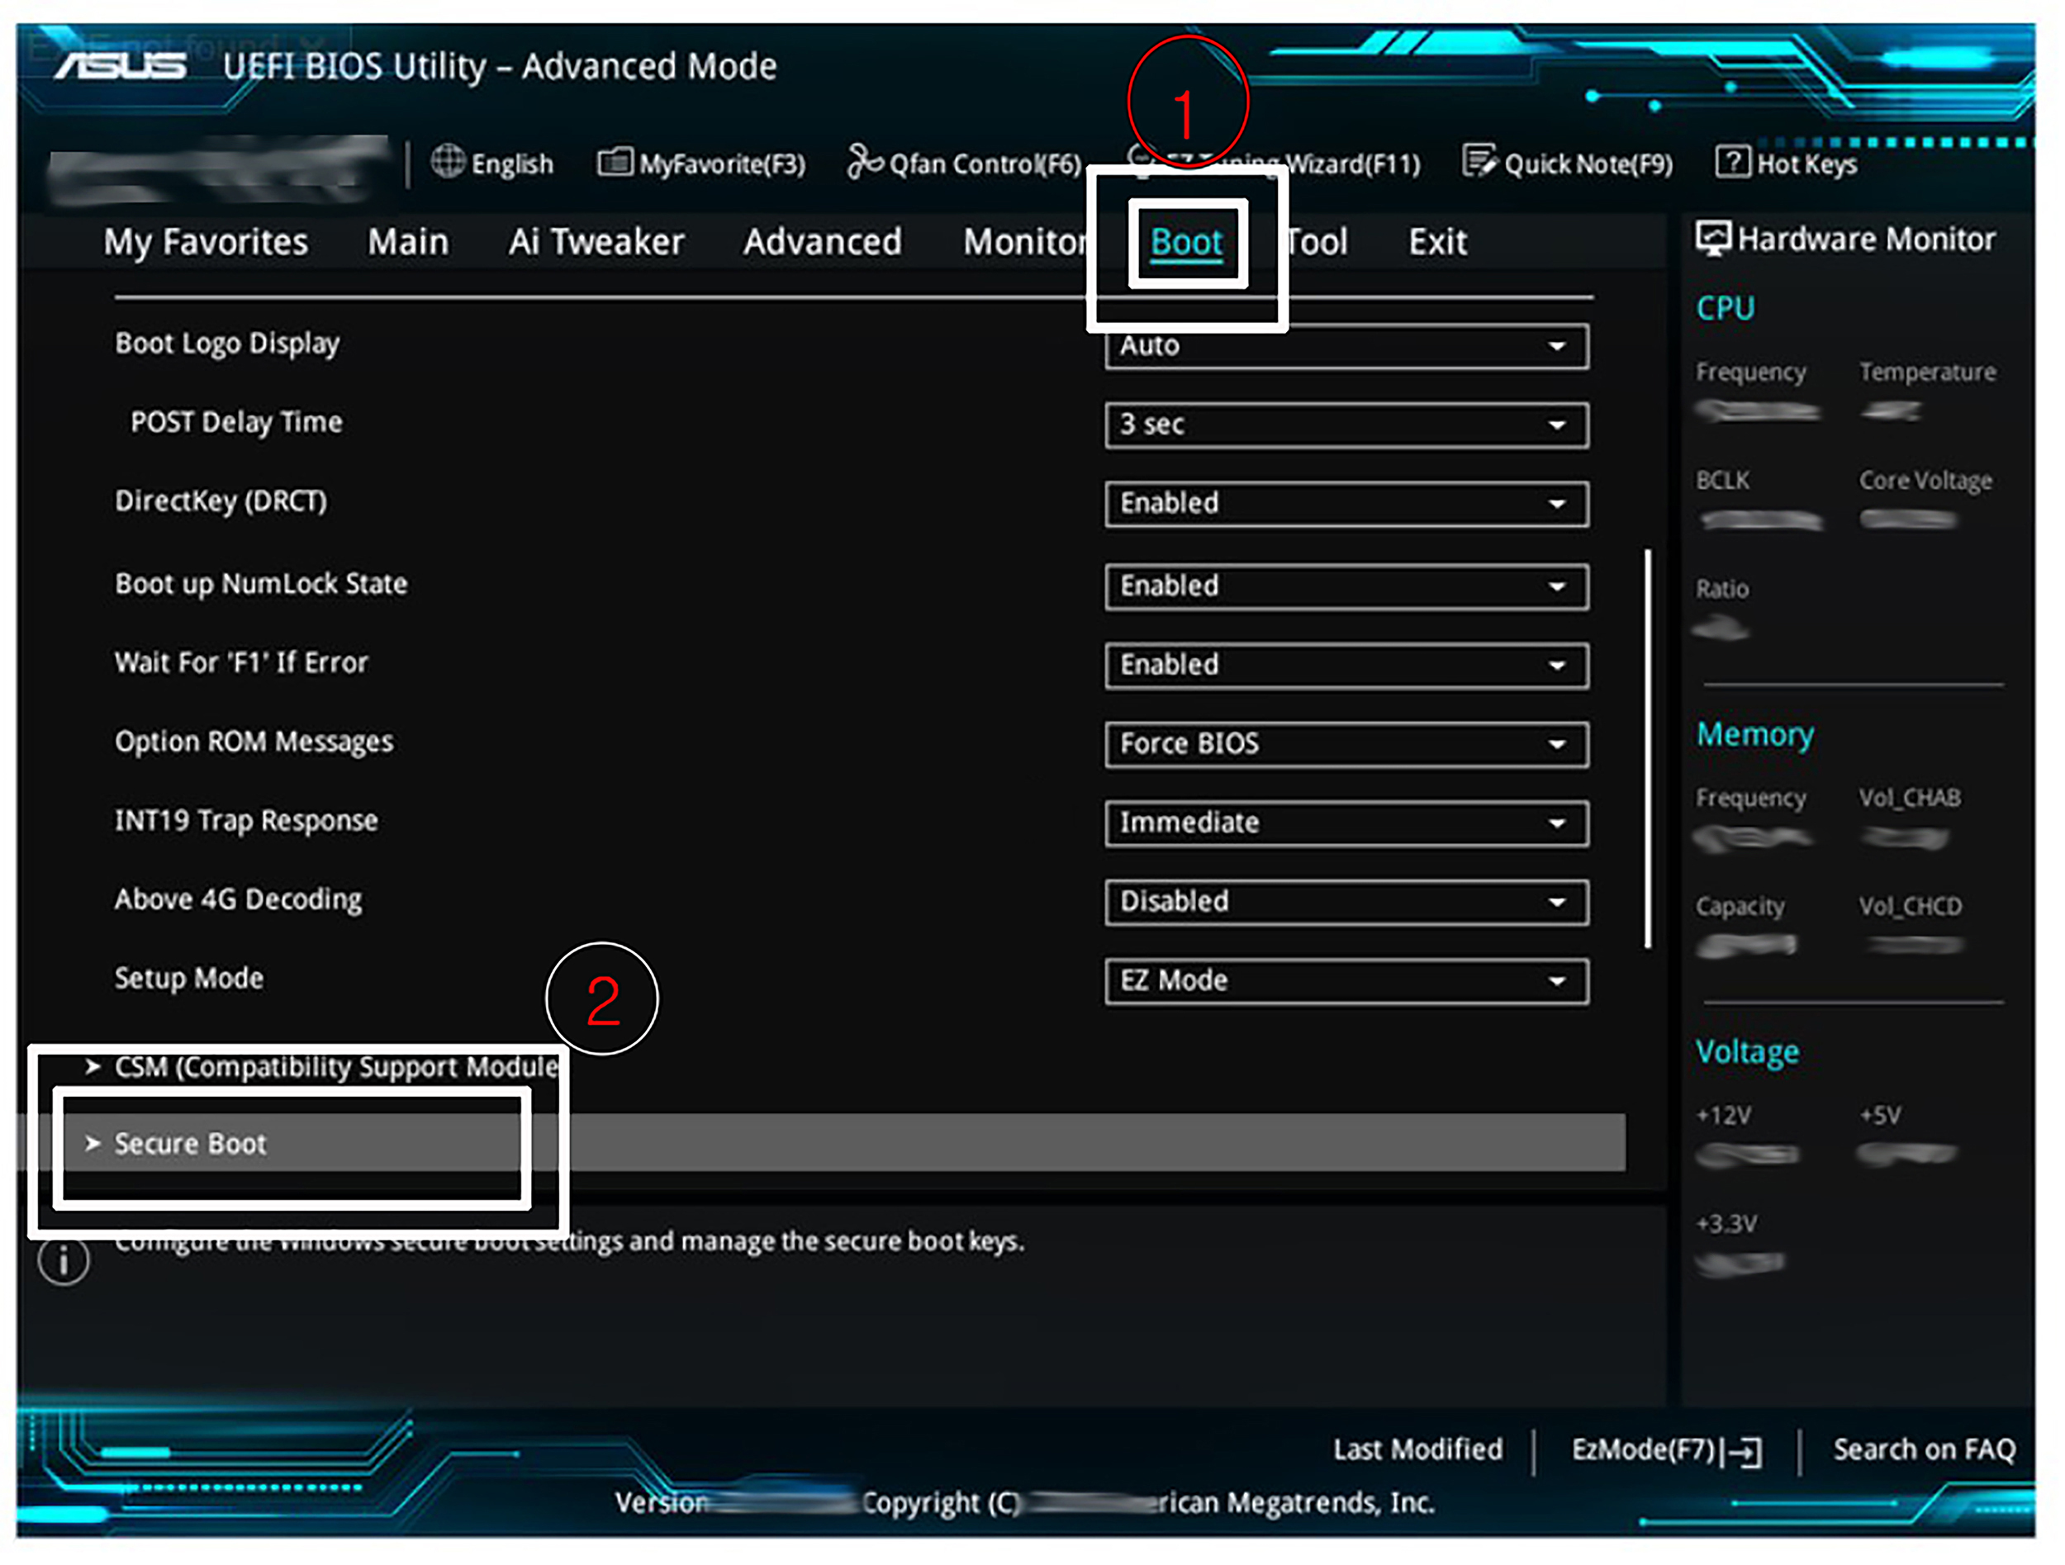Go to the Monitor tab

pos(1025,242)
